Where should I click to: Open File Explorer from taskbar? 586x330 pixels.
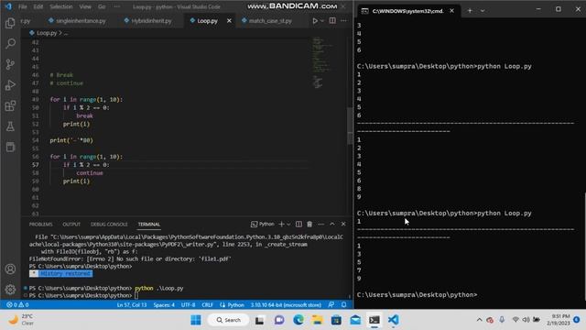click(318, 320)
